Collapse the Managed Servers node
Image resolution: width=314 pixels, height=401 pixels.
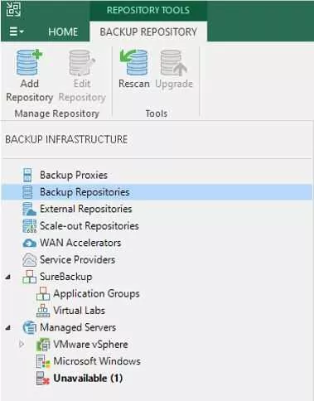click(x=8, y=328)
